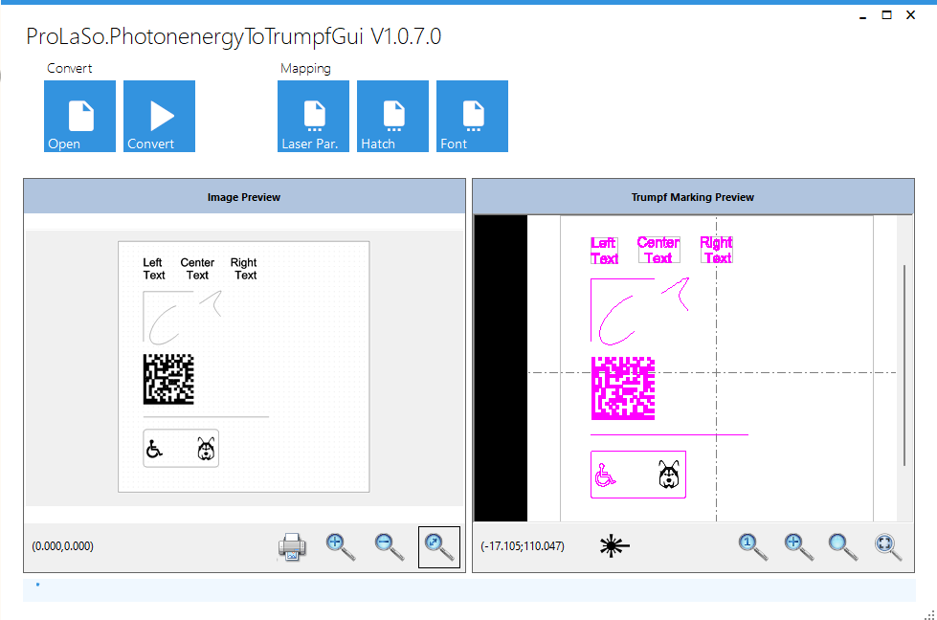Fit image preview to window
Image resolution: width=937 pixels, height=620 pixels.
point(439,546)
